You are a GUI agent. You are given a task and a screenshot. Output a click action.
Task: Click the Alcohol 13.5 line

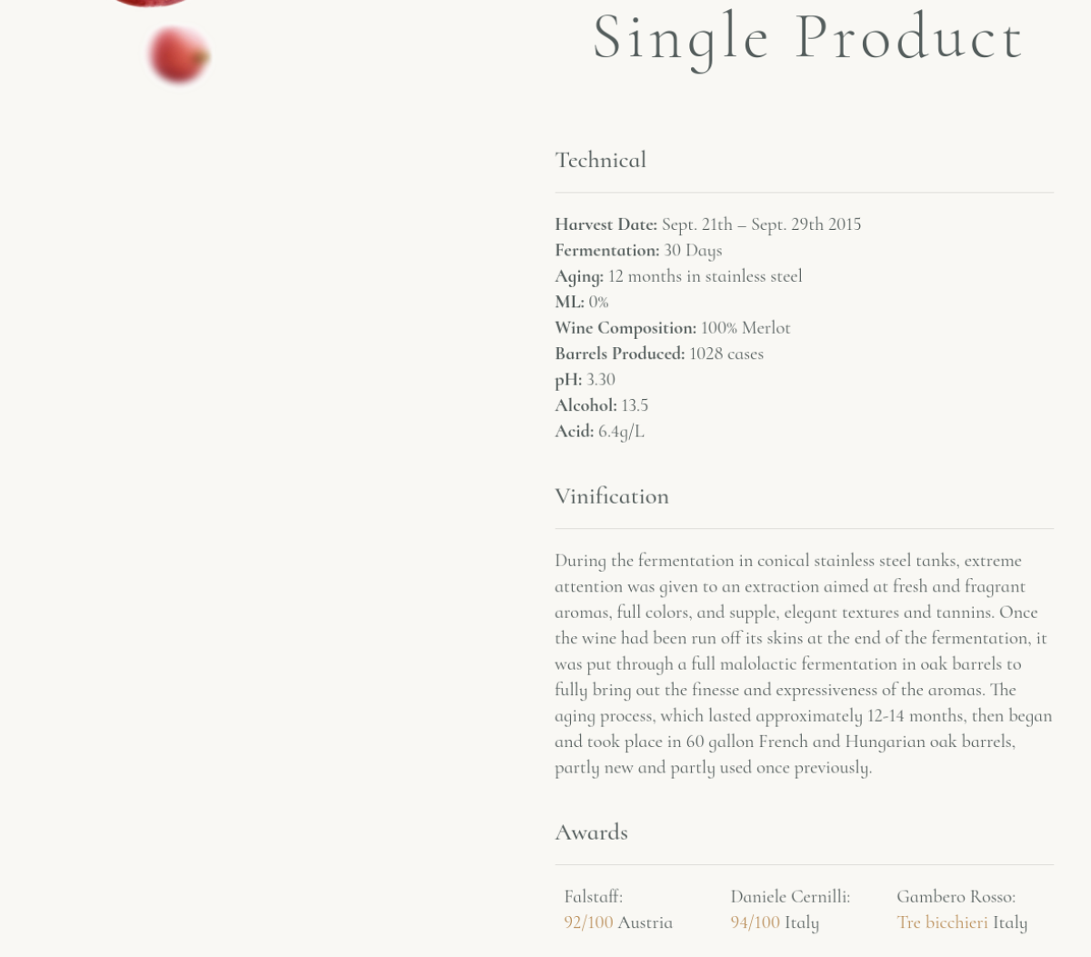click(601, 405)
